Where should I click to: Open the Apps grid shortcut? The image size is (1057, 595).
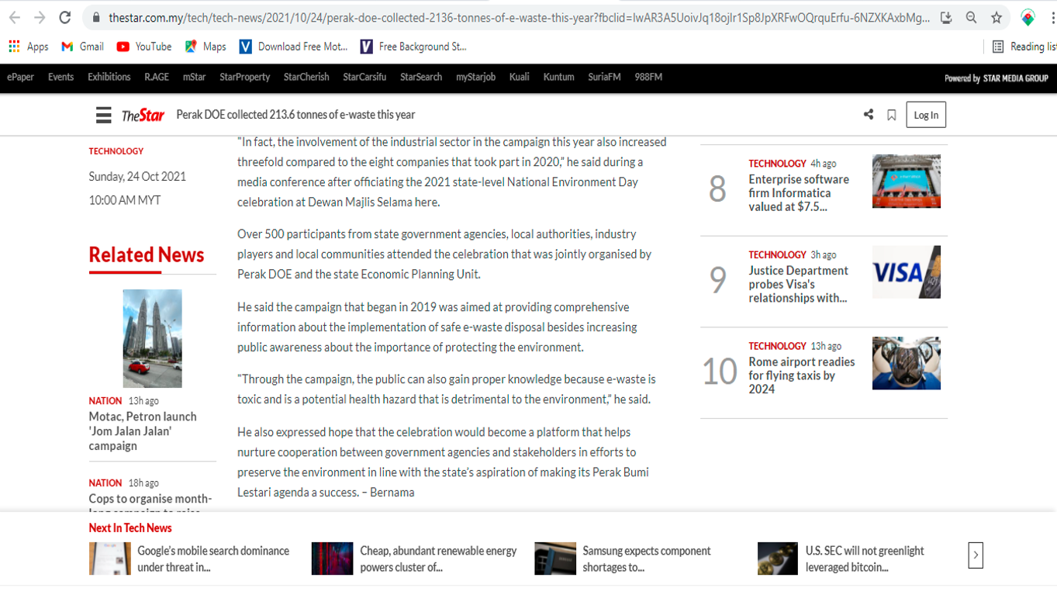(29, 47)
